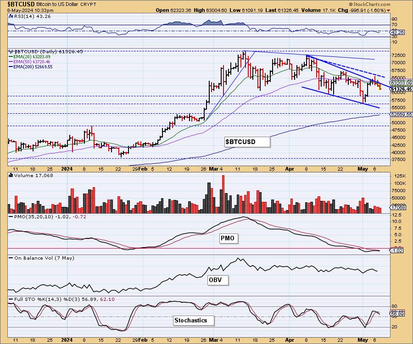
Task: Click the 72500 price axis label
Action: click(399, 55)
